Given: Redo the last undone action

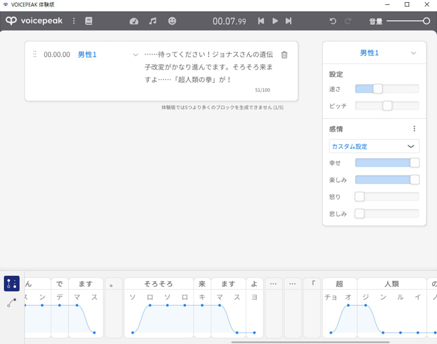Looking at the screenshot, I should click(348, 21).
